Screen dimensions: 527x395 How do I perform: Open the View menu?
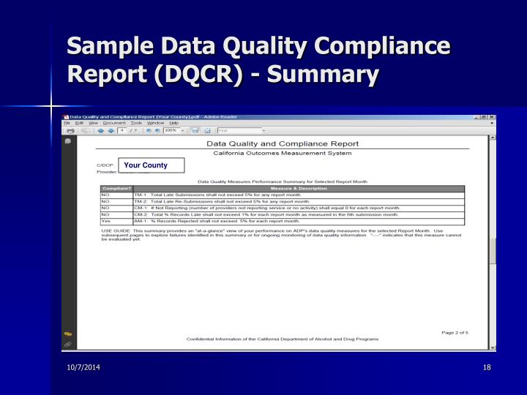93,124
